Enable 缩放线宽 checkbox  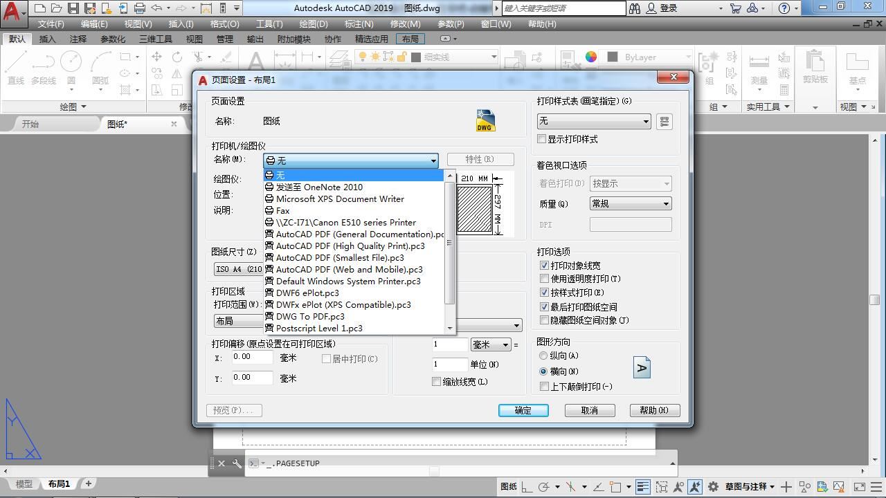pyautogui.click(x=436, y=382)
